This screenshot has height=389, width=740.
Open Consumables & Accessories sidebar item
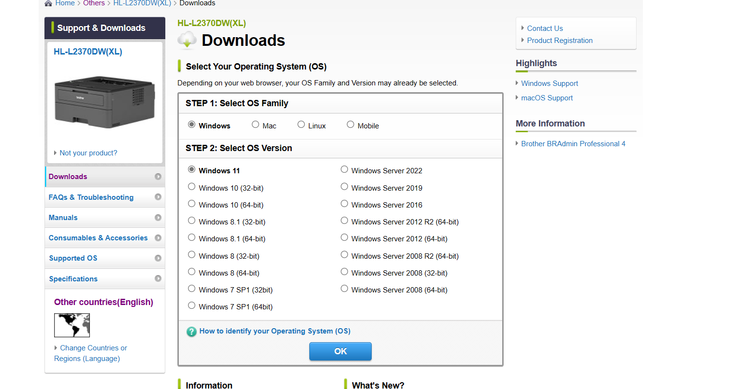(105, 238)
